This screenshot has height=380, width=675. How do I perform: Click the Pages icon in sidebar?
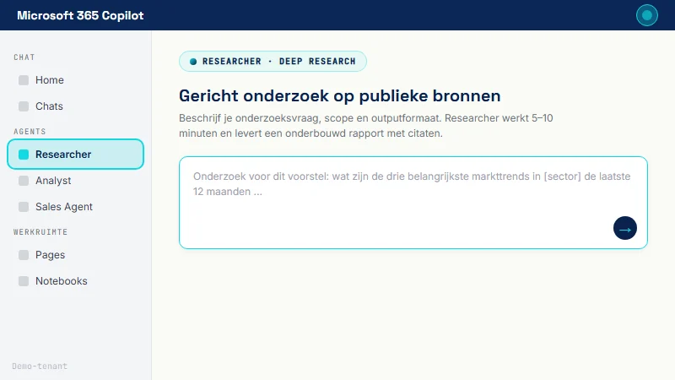point(24,255)
